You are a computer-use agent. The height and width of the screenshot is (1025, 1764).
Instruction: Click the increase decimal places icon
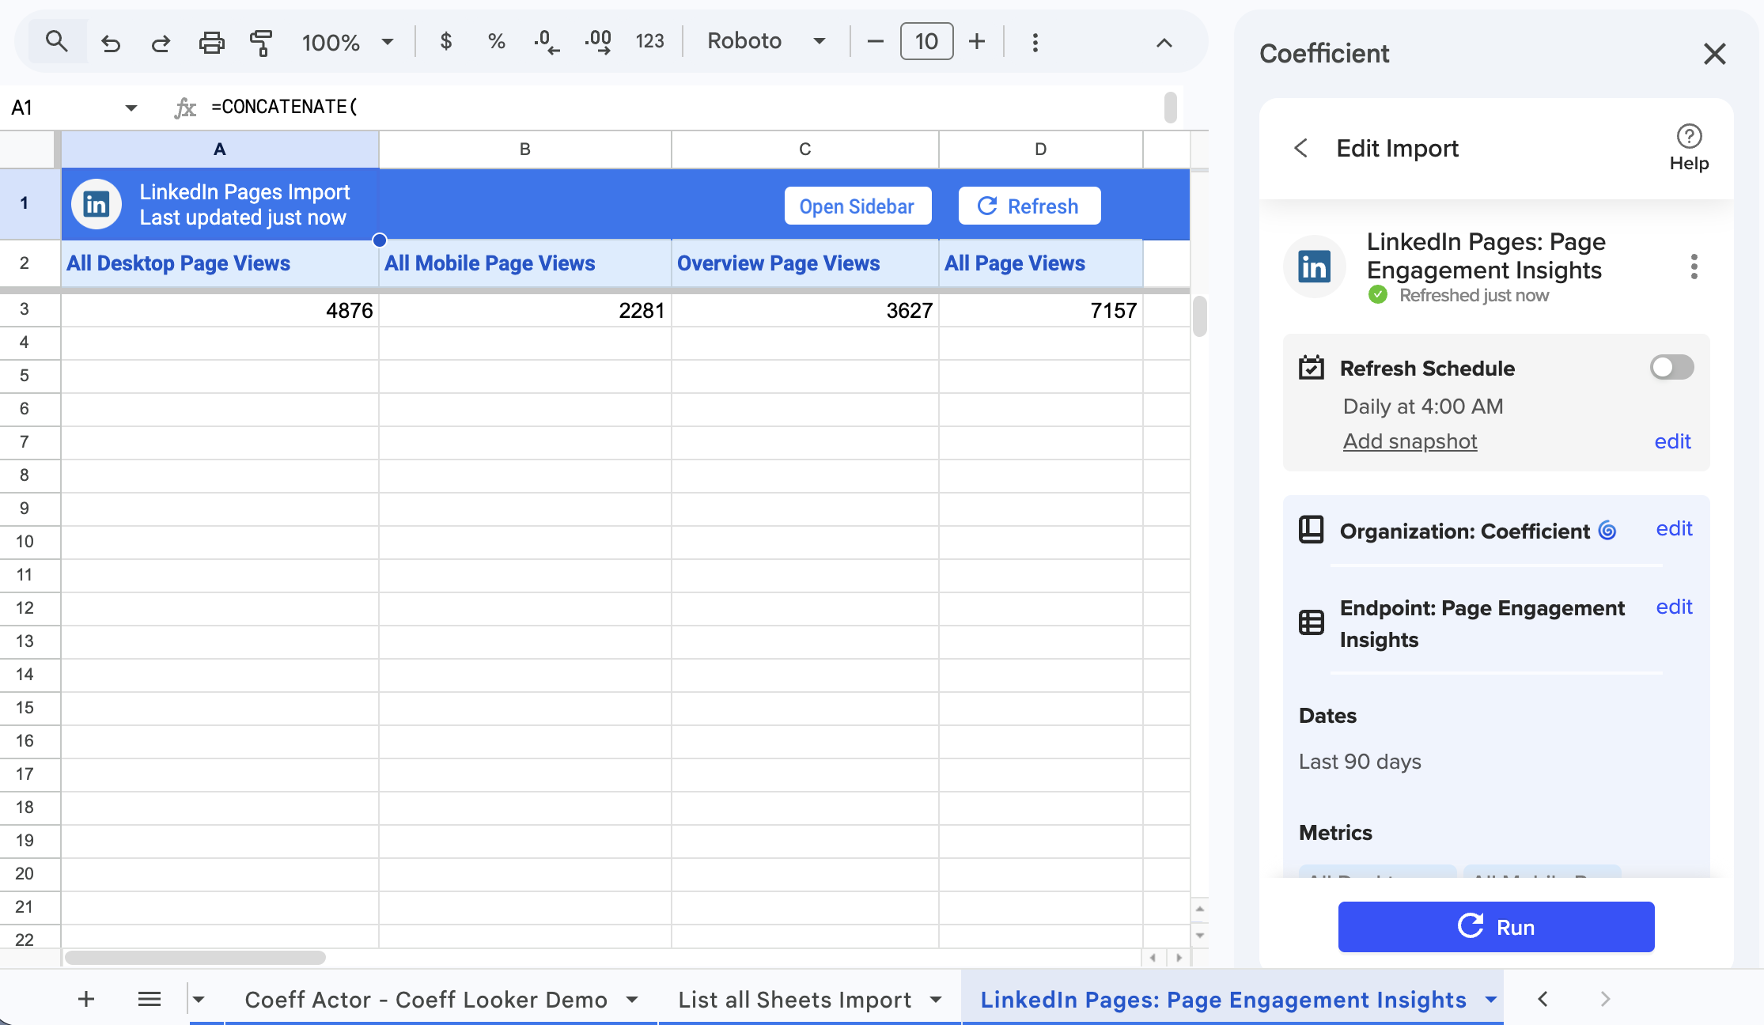(598, 42)
